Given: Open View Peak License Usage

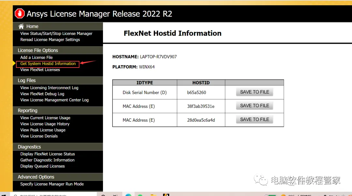Looking at the screenshot, I should click(43, 130).
